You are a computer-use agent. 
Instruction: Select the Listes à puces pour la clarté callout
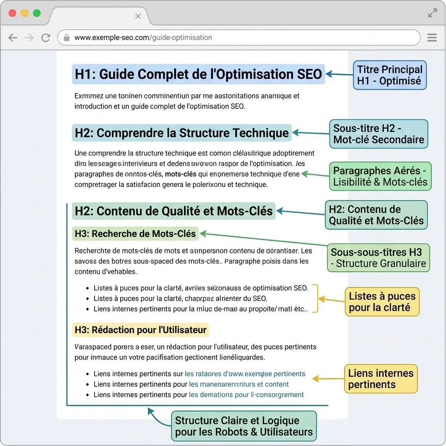[382, 301]
